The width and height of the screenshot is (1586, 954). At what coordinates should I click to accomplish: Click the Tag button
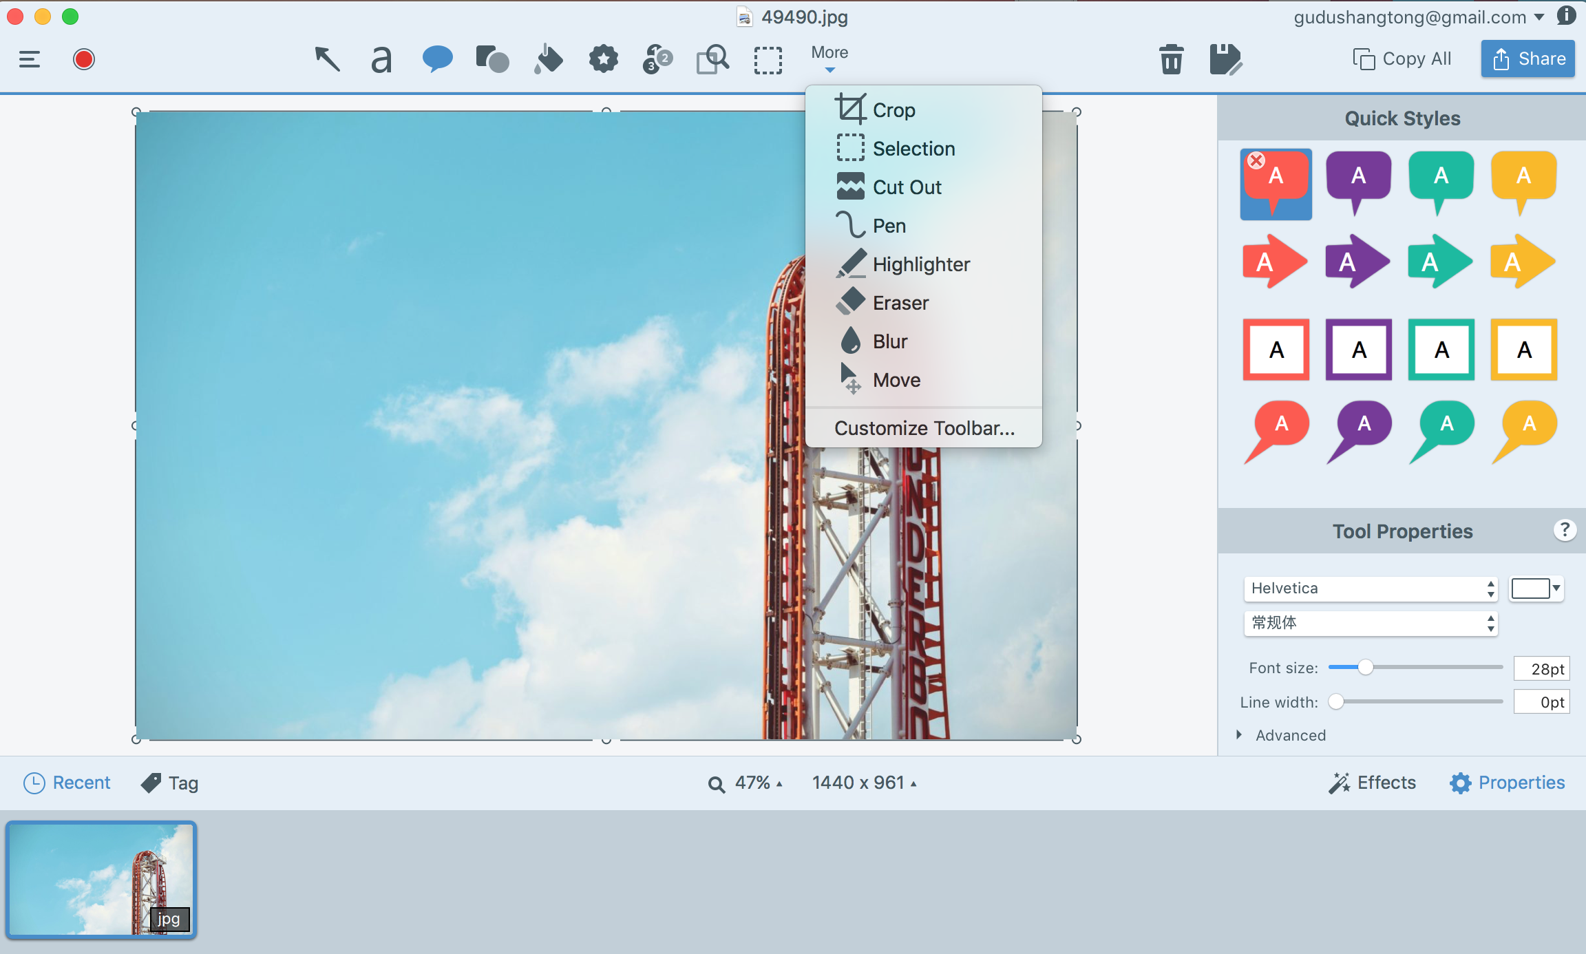coord(170,783)
